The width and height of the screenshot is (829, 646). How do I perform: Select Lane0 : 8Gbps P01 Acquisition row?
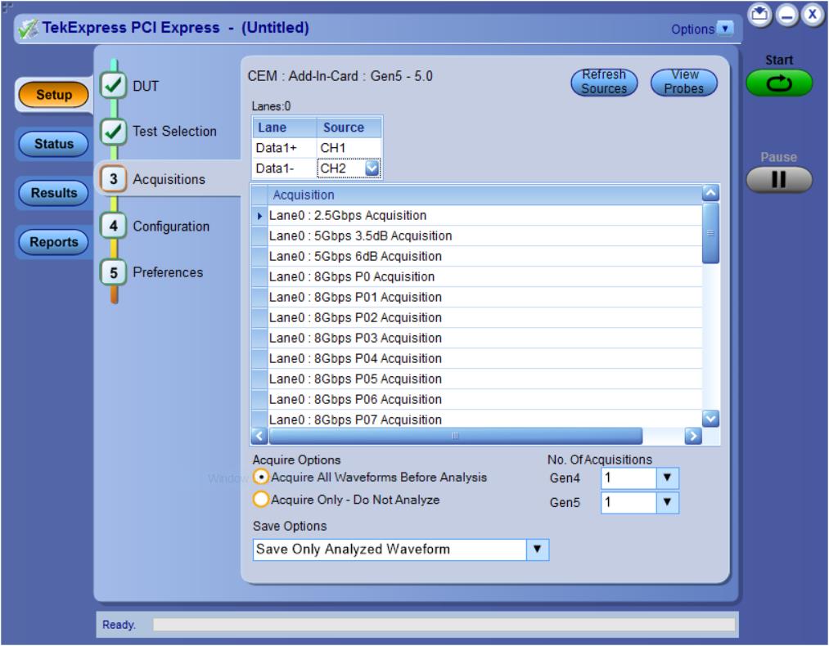[484, 298]
